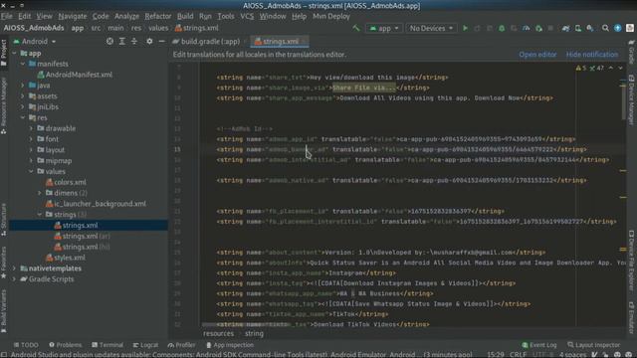
Task: Hide the Project panel with minus icon
Action: tap(161, 42)
